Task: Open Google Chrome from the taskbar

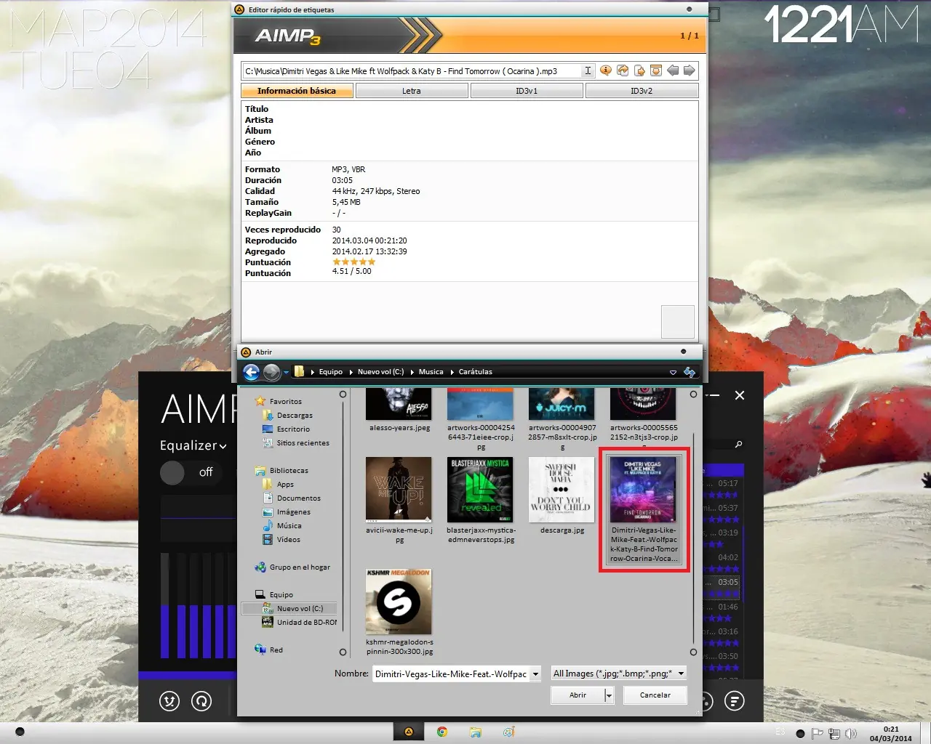Action: click(441, 732)
